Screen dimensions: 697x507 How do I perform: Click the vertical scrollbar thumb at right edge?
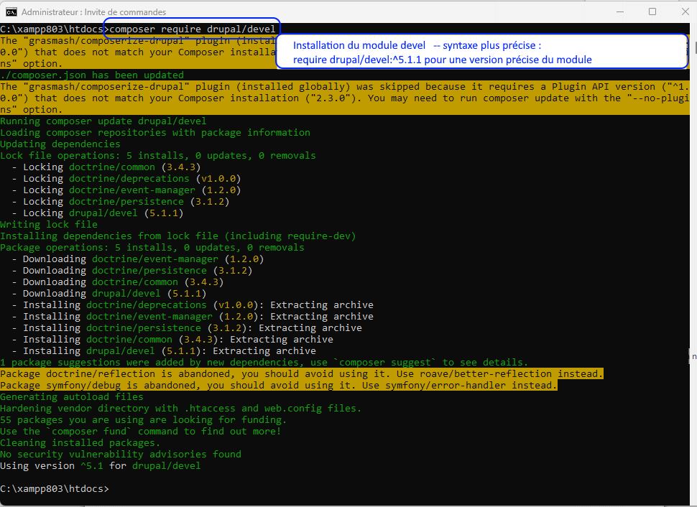tap(693, 47)
